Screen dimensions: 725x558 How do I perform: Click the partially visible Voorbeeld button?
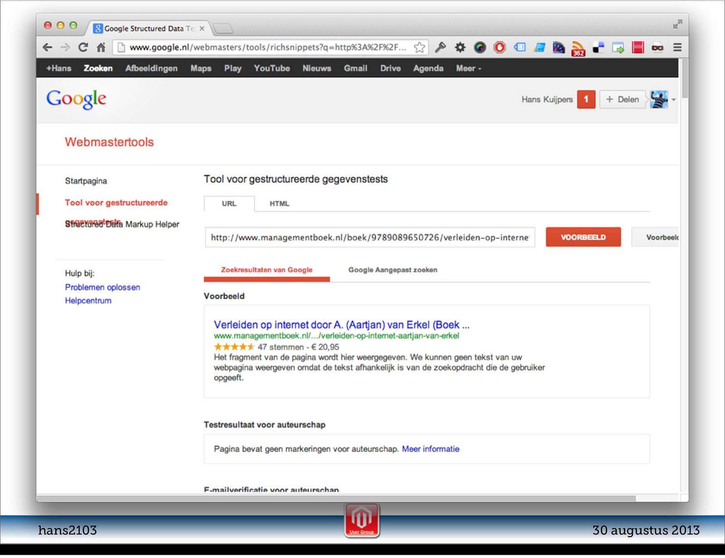655,237
